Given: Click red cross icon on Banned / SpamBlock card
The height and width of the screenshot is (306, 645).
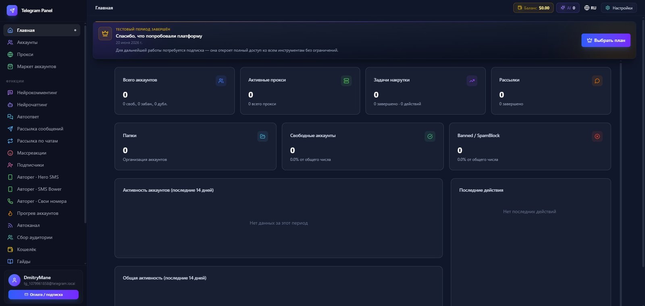Looking at the screenshot, I should (597, 136).
